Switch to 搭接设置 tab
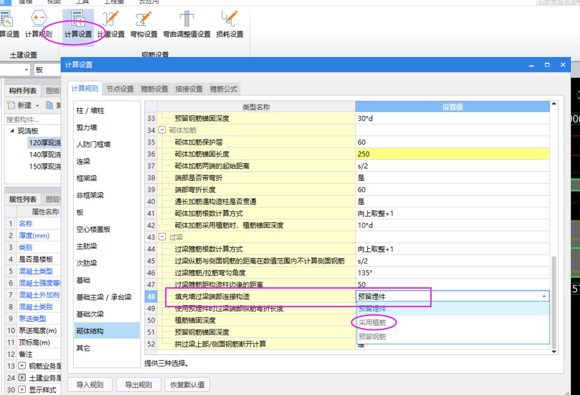 click(x=189, y=89)
